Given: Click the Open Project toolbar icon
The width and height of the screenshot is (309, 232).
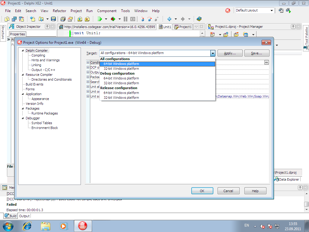Looking at the screenshot, I should (70, 19).
